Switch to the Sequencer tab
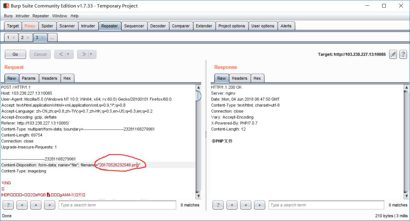Viewport: 410px width, 221px height. (134, 26)
